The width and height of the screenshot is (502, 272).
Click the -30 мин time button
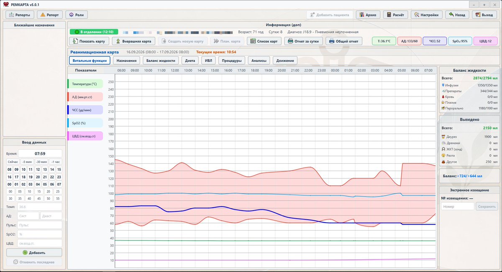click(x=41, y=162)
